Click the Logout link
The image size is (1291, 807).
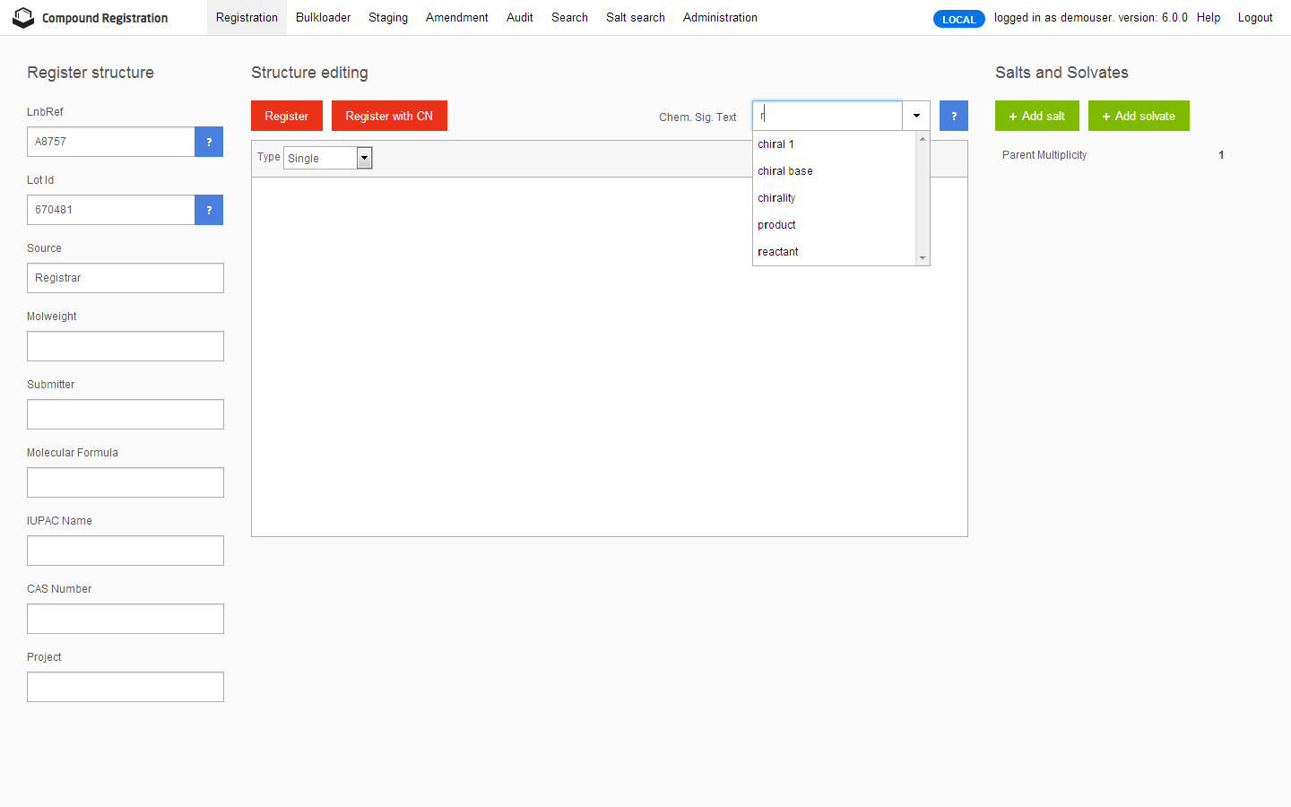(x=1254, y=18)
